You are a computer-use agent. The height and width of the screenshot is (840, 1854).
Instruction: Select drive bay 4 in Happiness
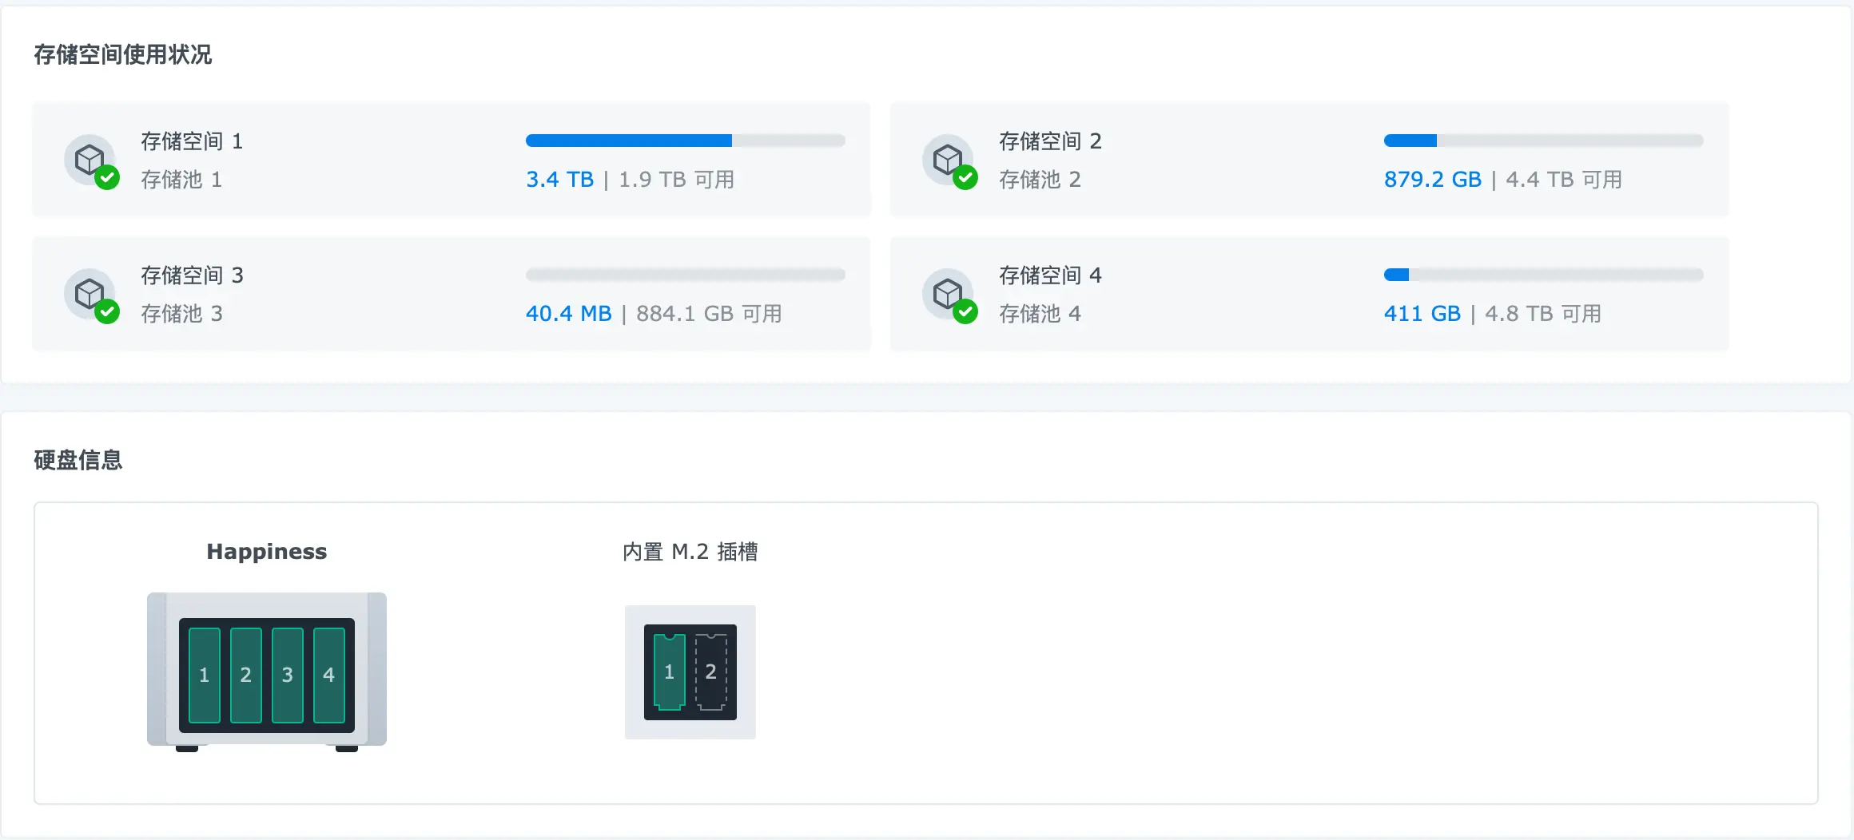329,675
